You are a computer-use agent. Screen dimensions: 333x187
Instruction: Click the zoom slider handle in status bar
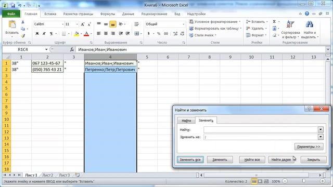pyautogui.click(x=304, y=181)
